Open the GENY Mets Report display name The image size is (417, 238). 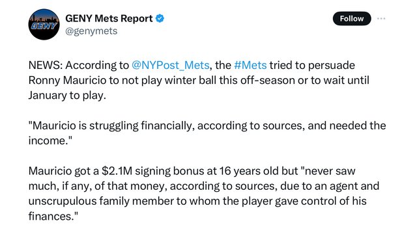tap(109, 19)
